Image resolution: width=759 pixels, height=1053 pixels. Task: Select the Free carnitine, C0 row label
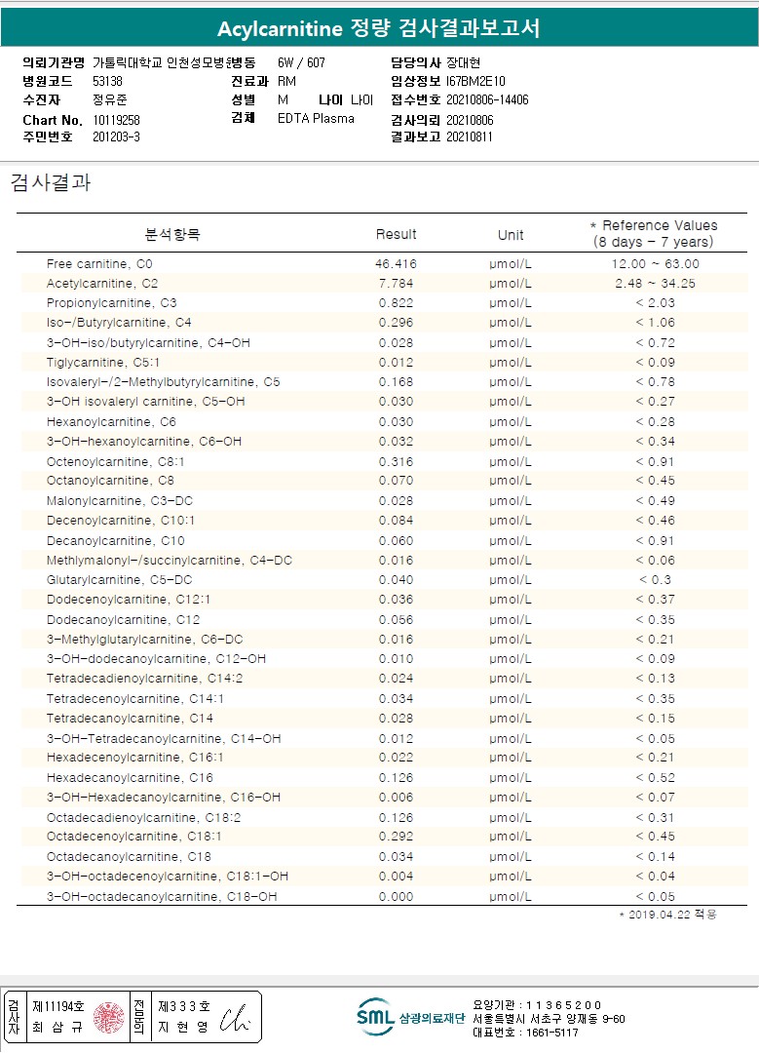click(x=99, y=263)
